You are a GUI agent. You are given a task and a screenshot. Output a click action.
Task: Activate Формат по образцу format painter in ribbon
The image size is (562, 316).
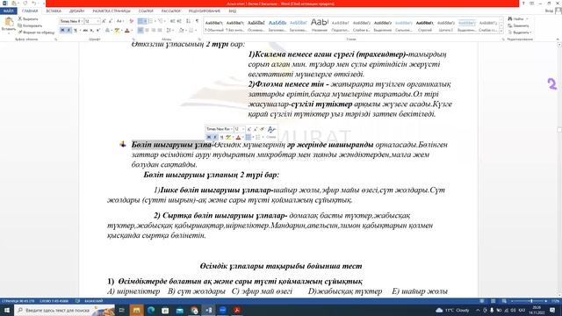[36, 32]
